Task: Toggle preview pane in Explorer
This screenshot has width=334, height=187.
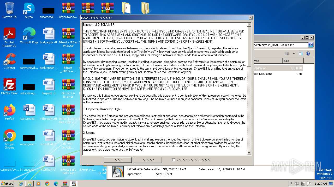Action: pyautogui.click(x=301, y=54)
